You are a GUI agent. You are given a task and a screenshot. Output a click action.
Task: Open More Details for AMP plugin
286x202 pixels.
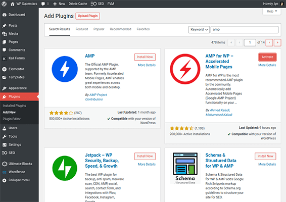pos(147,65)
